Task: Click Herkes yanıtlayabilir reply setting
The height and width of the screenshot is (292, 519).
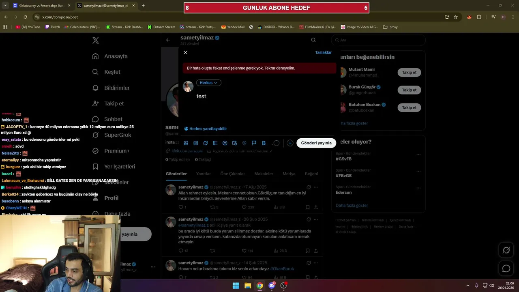Action: click(x=206, y=129)
